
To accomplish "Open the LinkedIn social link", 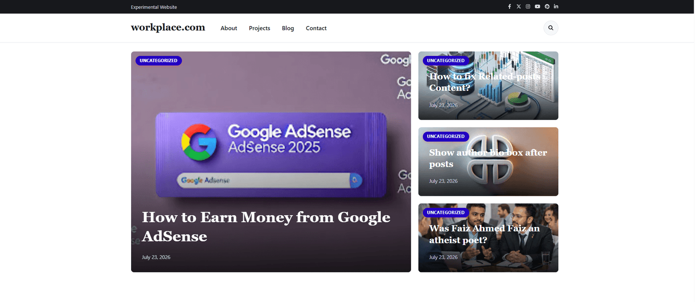I will tap(556, 7).
